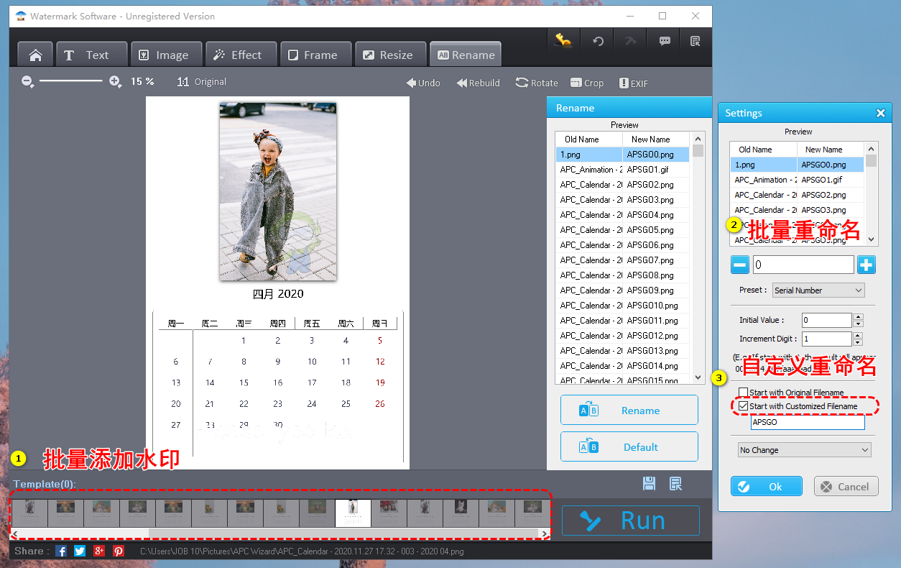Image resolution: width=901 pixels, height=568 pixels.
Task: Share on Twitter
Action: point(80,551)
